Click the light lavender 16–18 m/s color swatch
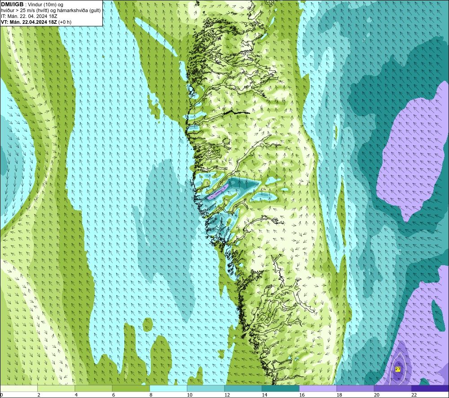Screen dimensions: 449x398 318,388
